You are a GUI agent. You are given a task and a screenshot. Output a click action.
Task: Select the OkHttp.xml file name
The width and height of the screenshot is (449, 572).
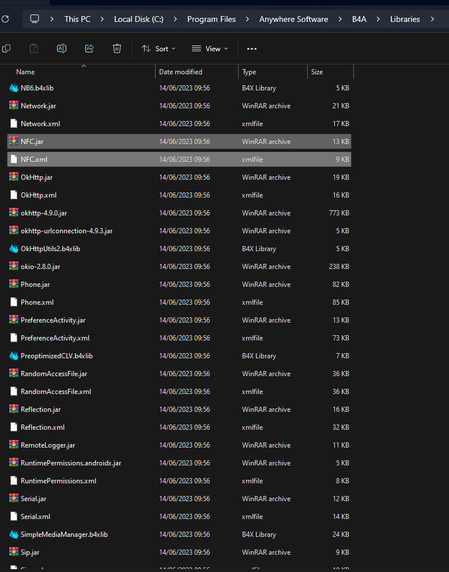(x=38, y=195)
